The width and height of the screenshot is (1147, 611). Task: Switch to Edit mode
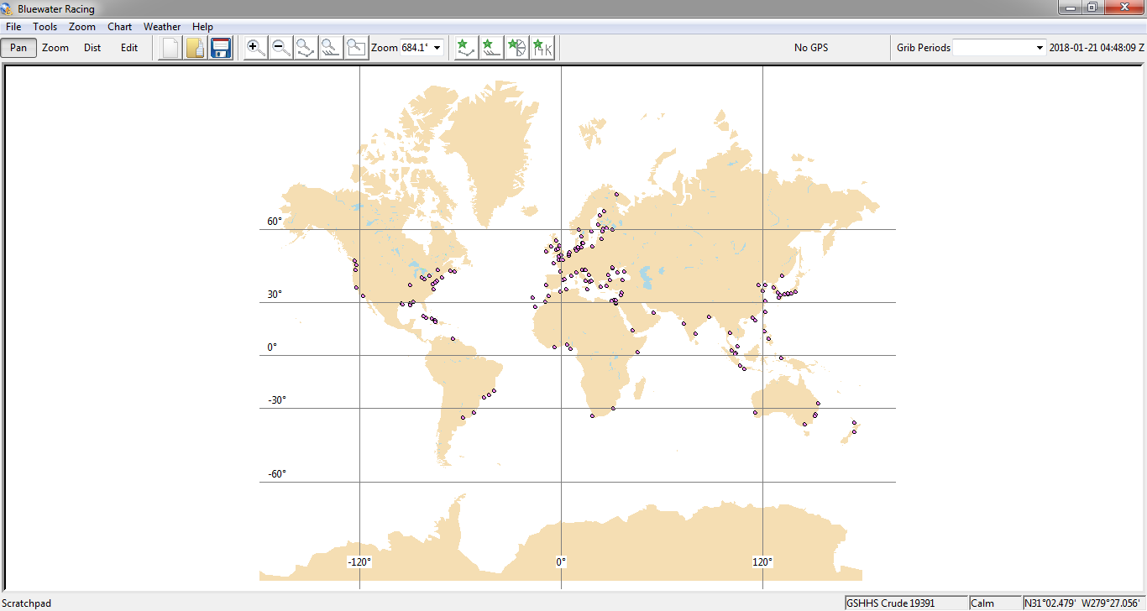pyautogui.click(x=129, y=48)
